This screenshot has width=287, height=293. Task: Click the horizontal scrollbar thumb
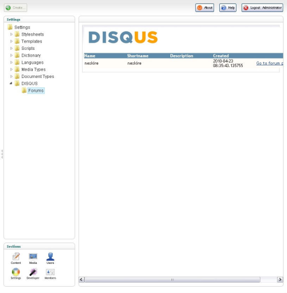pos(173,280)
